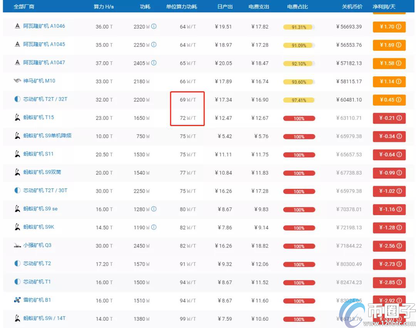Image resolution: width=416 pixels, height=328 pixels.
Task: Click the Avalon logo icon for A1045
Action: point(17,44)
